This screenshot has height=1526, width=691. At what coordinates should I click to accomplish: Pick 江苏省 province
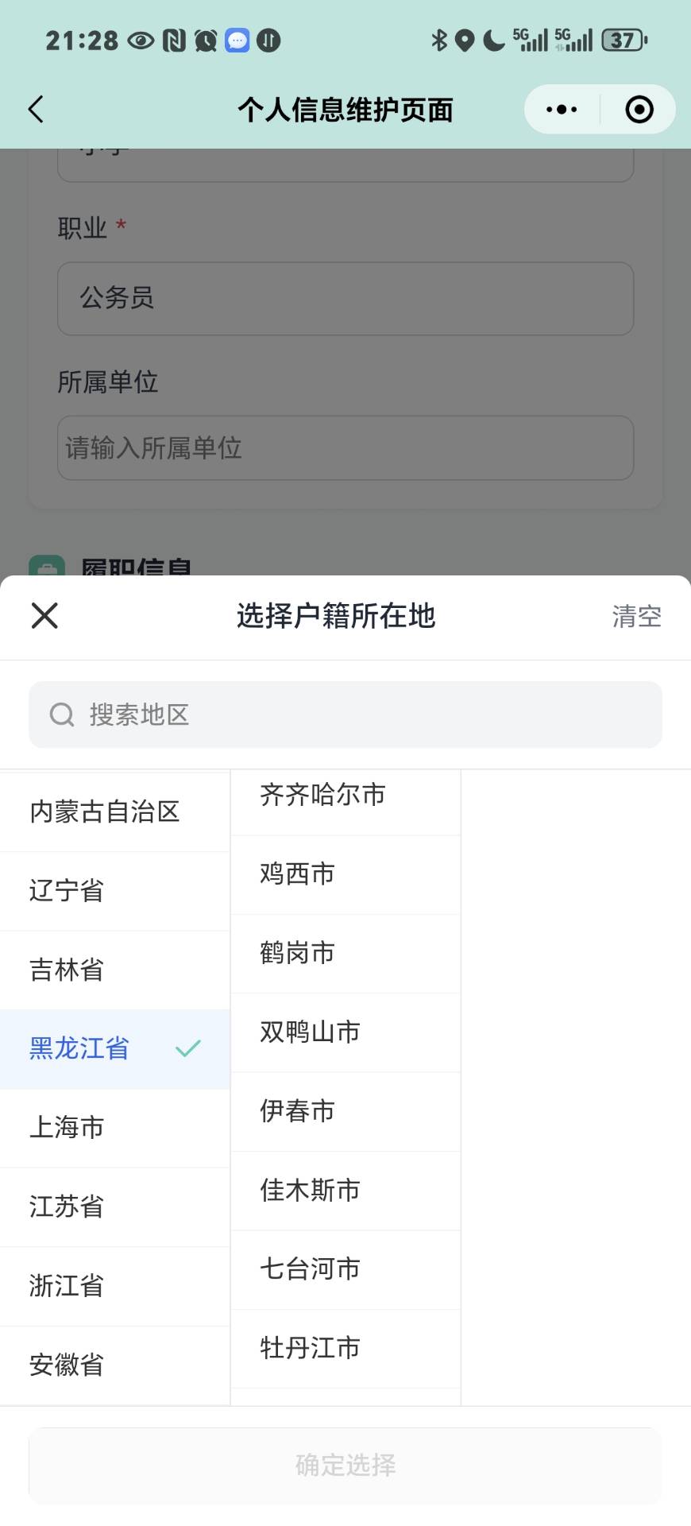click(x=67, y=1206)
